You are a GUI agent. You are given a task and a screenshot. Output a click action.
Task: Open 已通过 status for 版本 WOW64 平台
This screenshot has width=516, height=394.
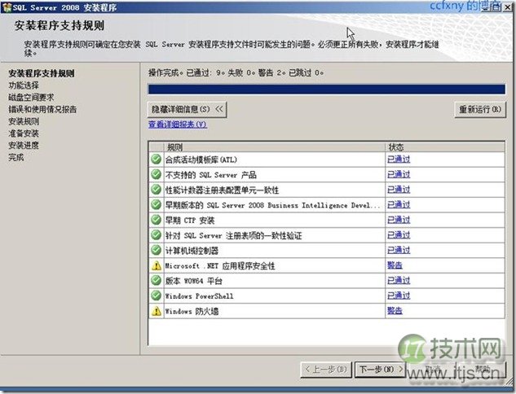[x=399, y=280]
